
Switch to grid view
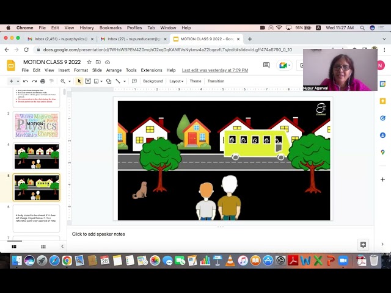point(43,247)
